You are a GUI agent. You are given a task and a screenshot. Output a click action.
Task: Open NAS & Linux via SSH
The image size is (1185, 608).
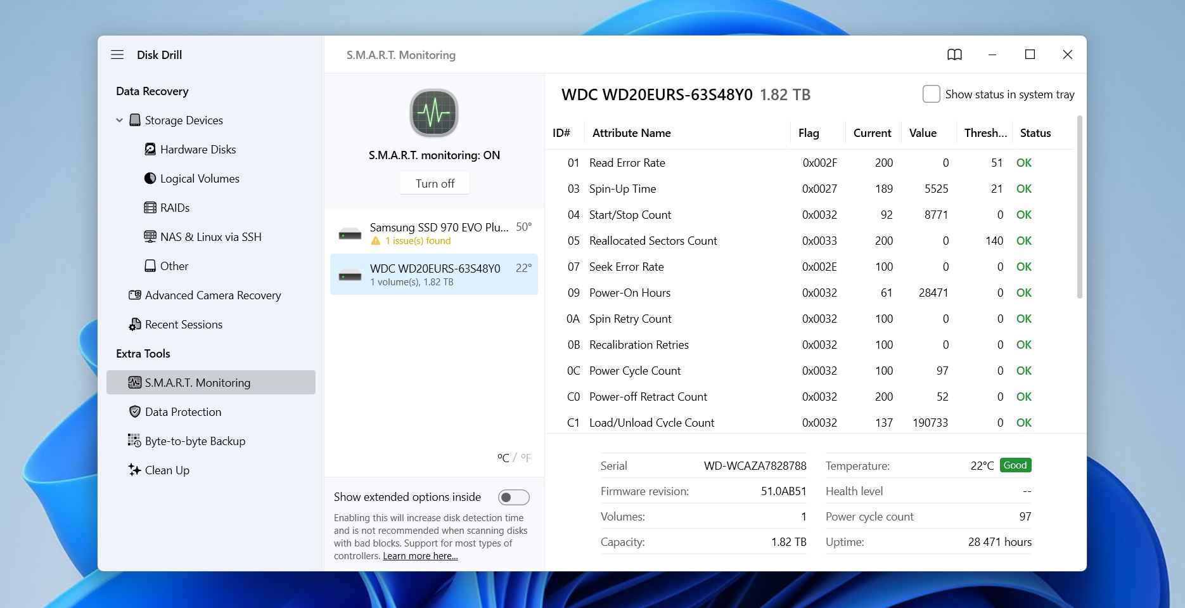tap(211, 236)
